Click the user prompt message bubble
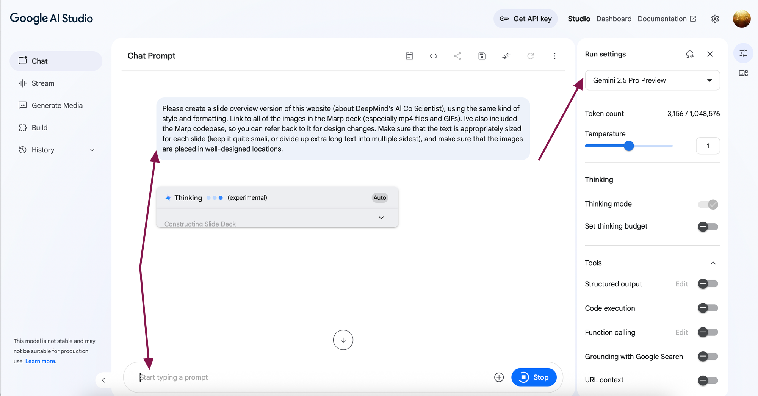The height and width of the screenshot is (396, 758). [x=343, y=129]
